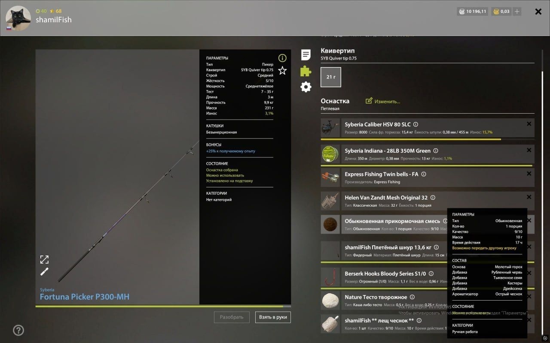Click the groundbait mix thumbnail
The height and width of the screenshot is (343, 550).
(x=330, y=225)
